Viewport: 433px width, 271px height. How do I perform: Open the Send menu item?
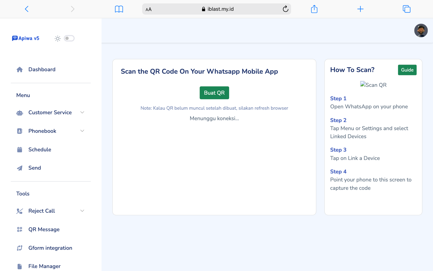35,168
